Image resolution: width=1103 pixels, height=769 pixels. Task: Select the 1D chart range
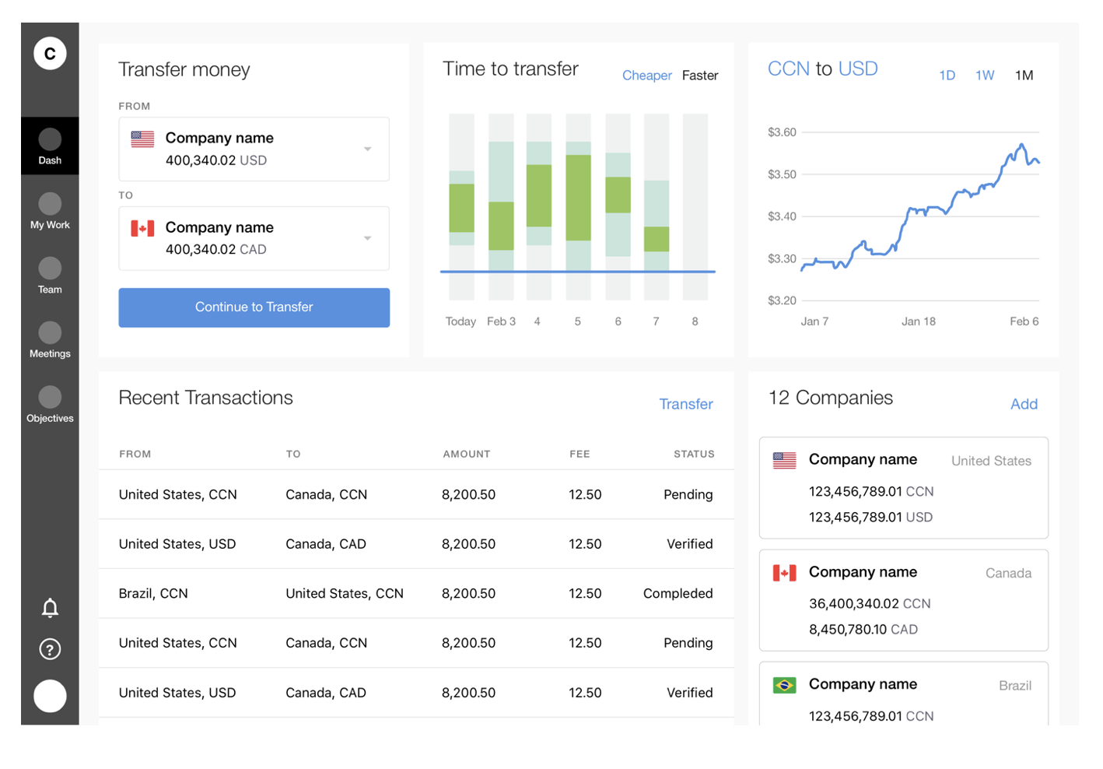click(947, 75)
